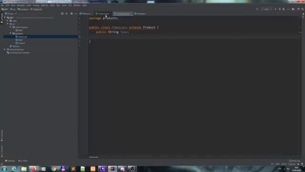This screenshot has width=305, height=172.
Task: Open Internet Explorer from taskbar
Action: coord(14,169)
